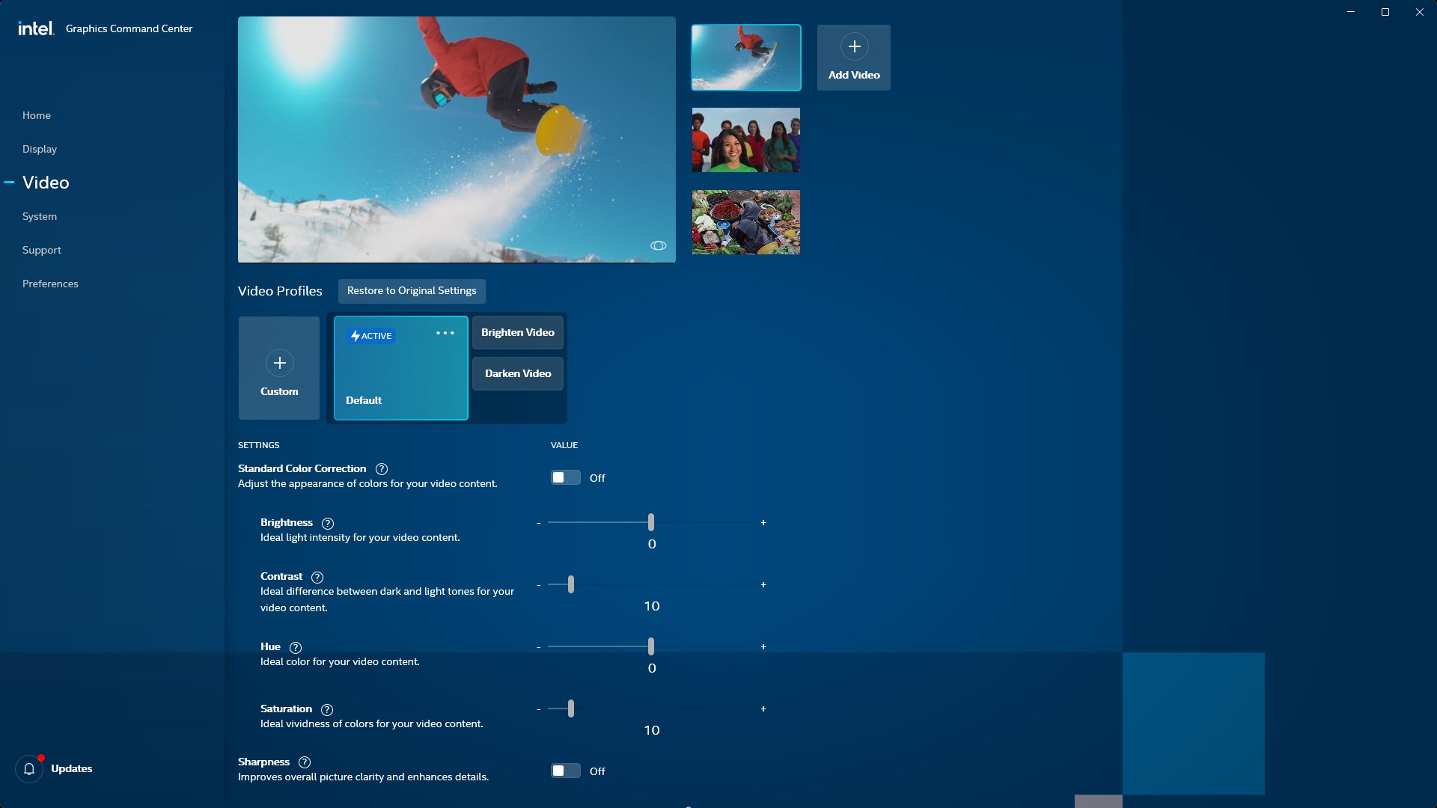Enable the Sharpness toggle
1437x808 pixels.
565,771
